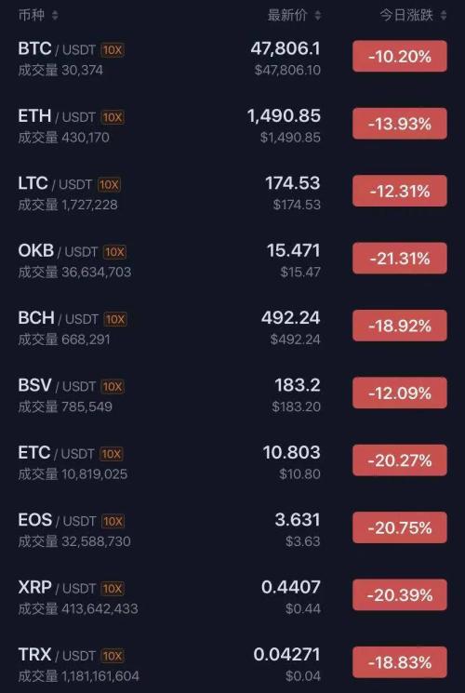Toggle OKB change badge showing -21.31%

click(x=400, y=258)
